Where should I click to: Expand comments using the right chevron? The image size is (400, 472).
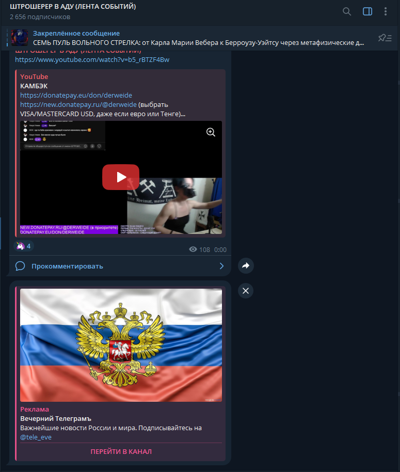[221, 266]
